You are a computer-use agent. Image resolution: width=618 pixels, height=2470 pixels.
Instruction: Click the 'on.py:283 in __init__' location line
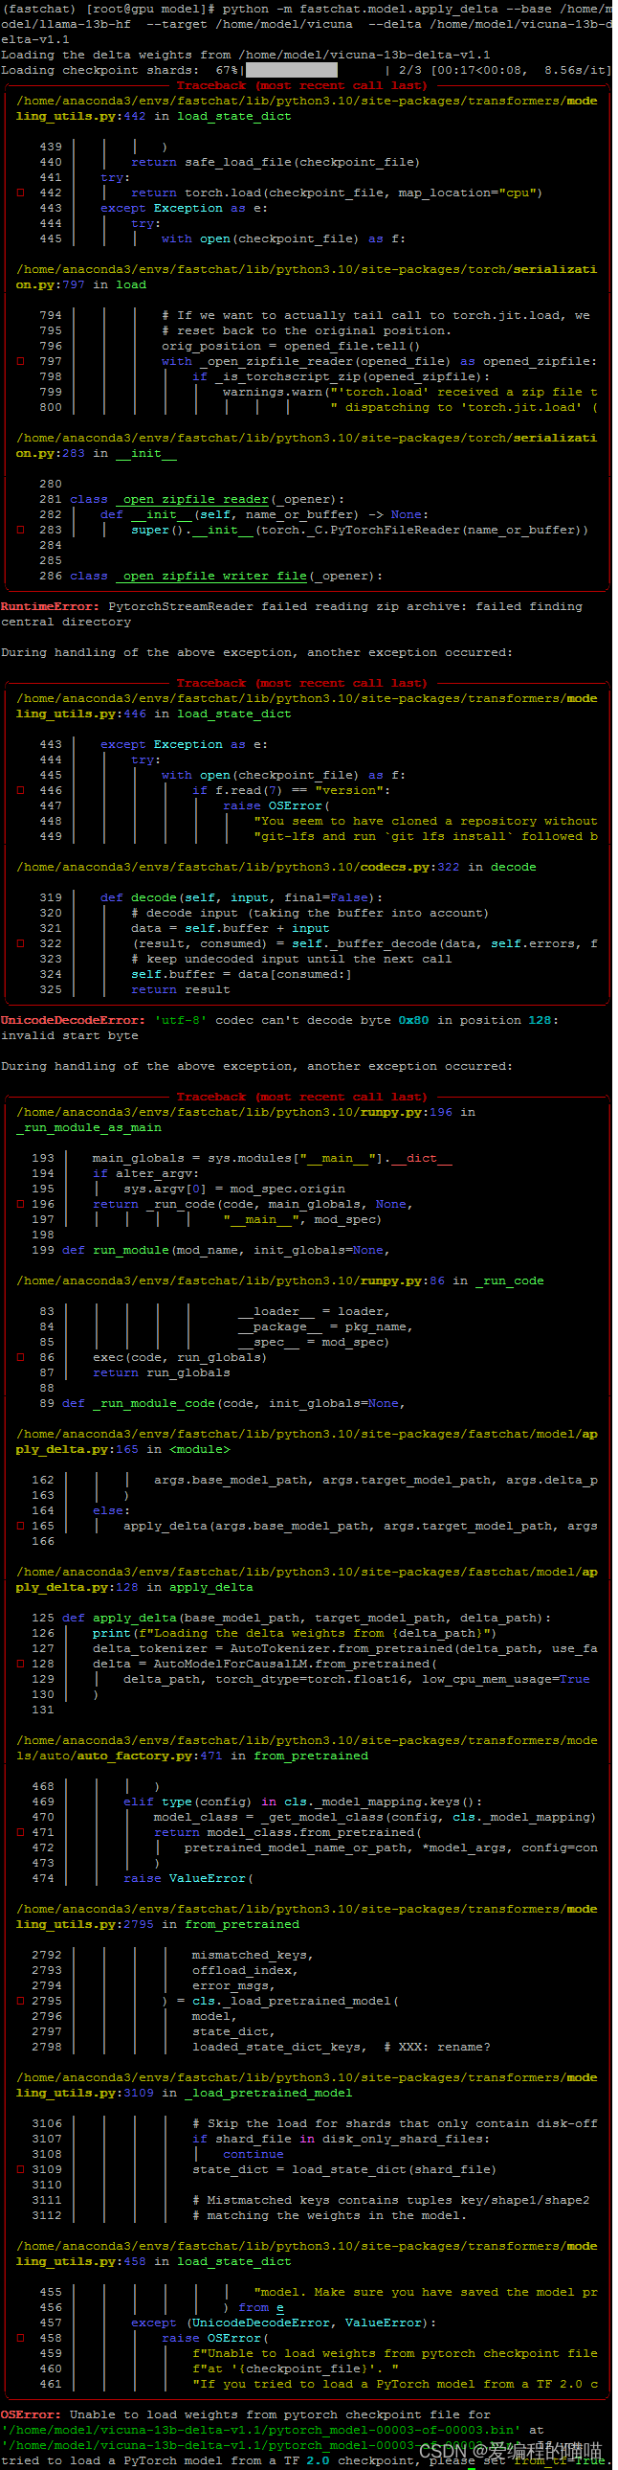97,454
